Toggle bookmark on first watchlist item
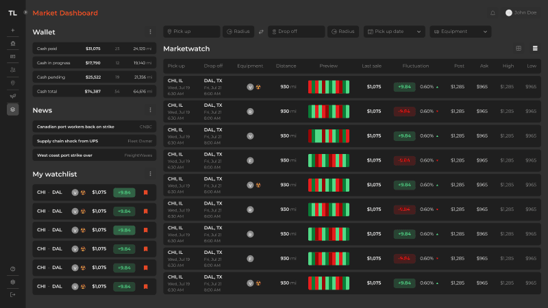This screenshot has width=548, height=308. click(145, 192)
